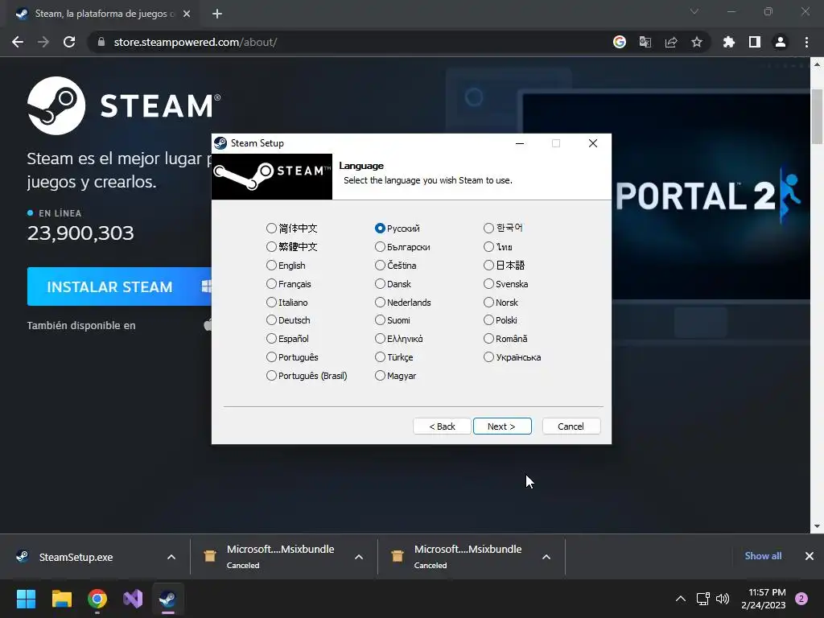Open the notifications badge showing 2
The width and height of the screenshot is (824, 618).
[801, 599]
